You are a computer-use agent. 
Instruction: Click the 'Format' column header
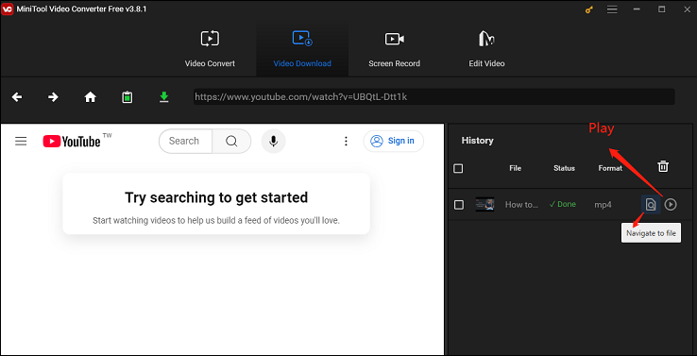610,168
